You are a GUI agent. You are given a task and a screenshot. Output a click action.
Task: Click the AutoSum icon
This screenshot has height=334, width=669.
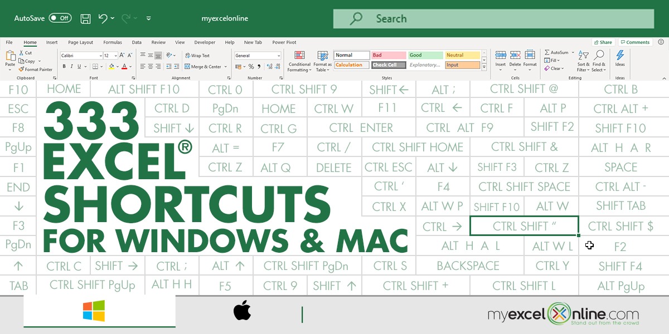[x=547, y=52]
